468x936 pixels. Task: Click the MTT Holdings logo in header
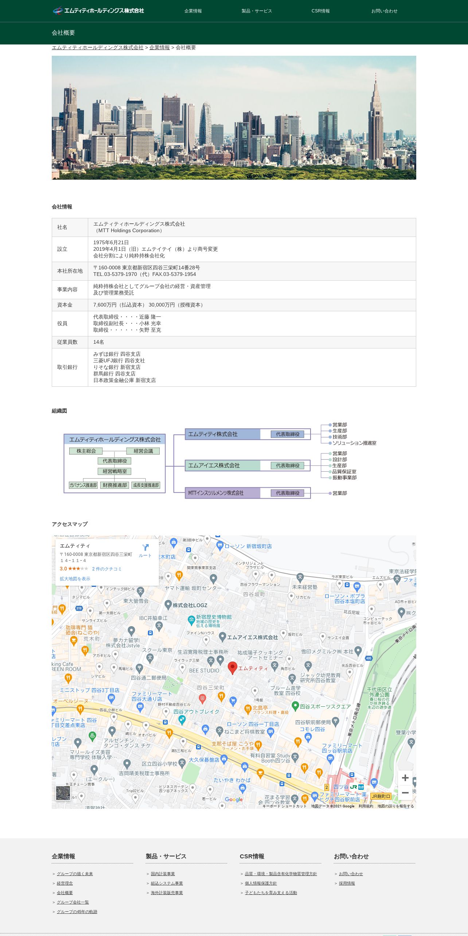[x=98, y=11]
